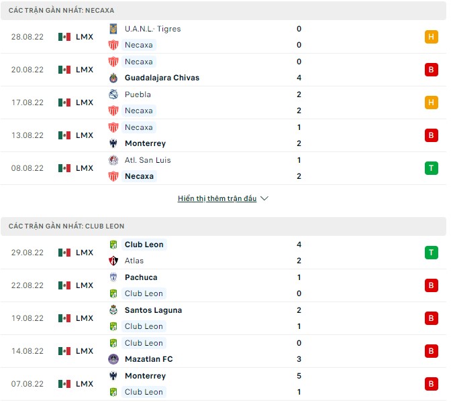This screenshot has height=402, width=451.
Task: Click the red B badge for Chivas match
Action: click(431, 70)
